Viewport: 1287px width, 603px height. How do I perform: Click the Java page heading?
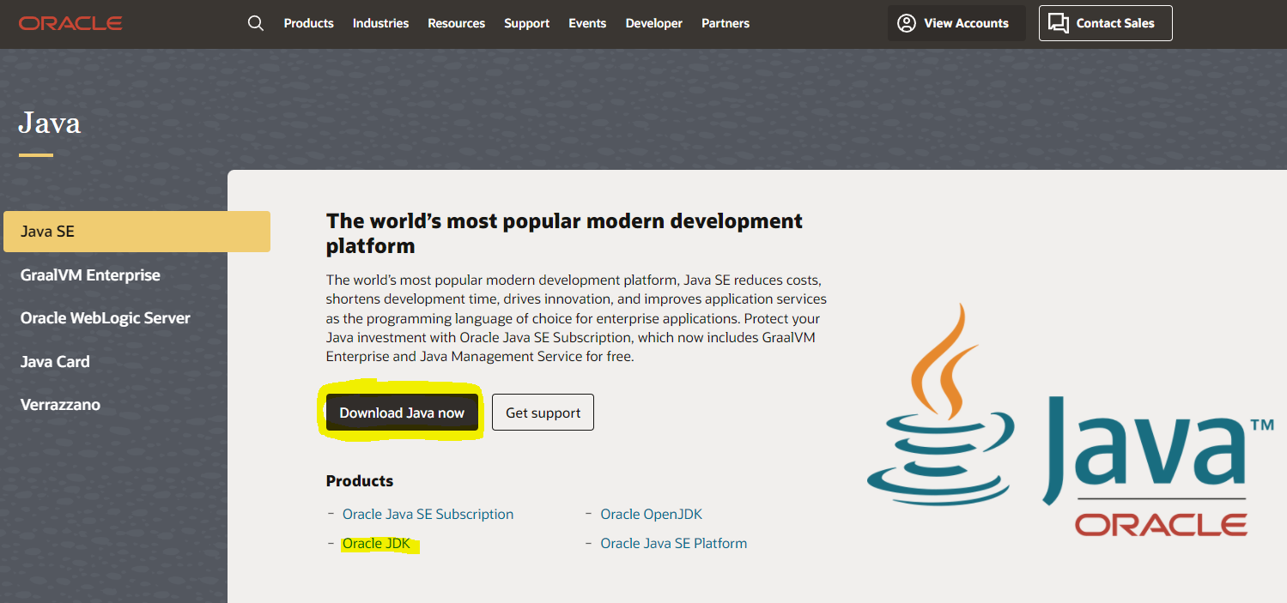[50, 123]
